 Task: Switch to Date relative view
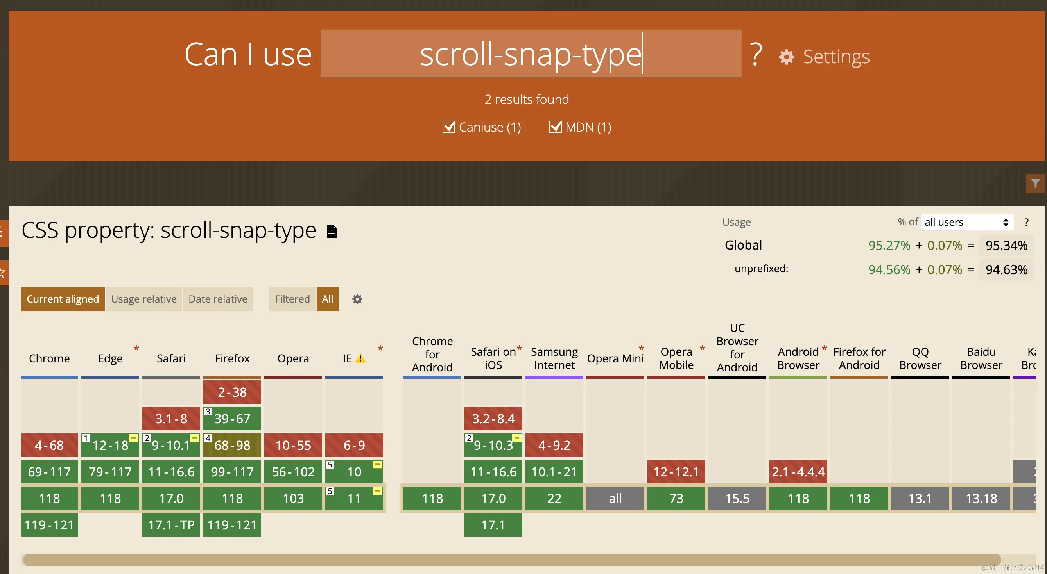[x=218, y=299]
